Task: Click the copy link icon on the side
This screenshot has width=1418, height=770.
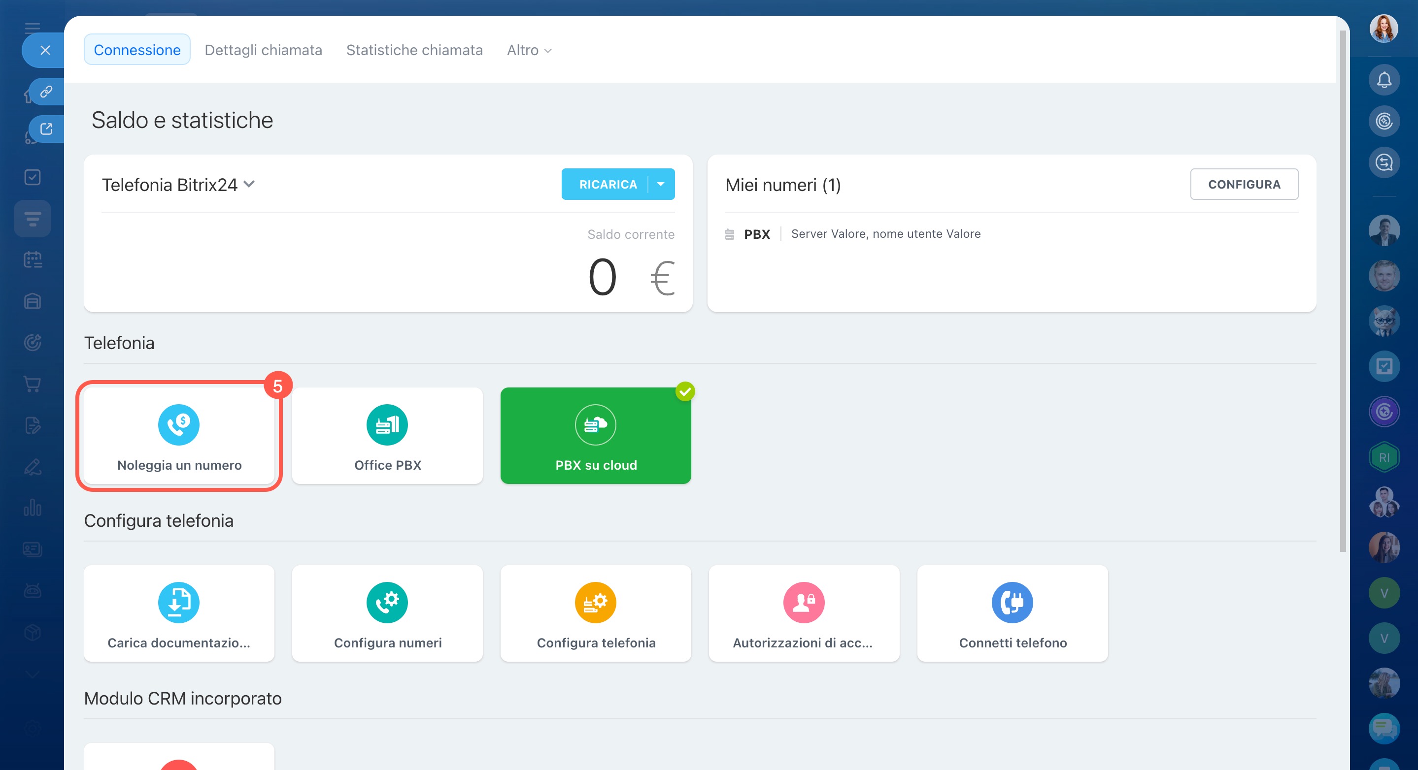Action: click(46, 91)
